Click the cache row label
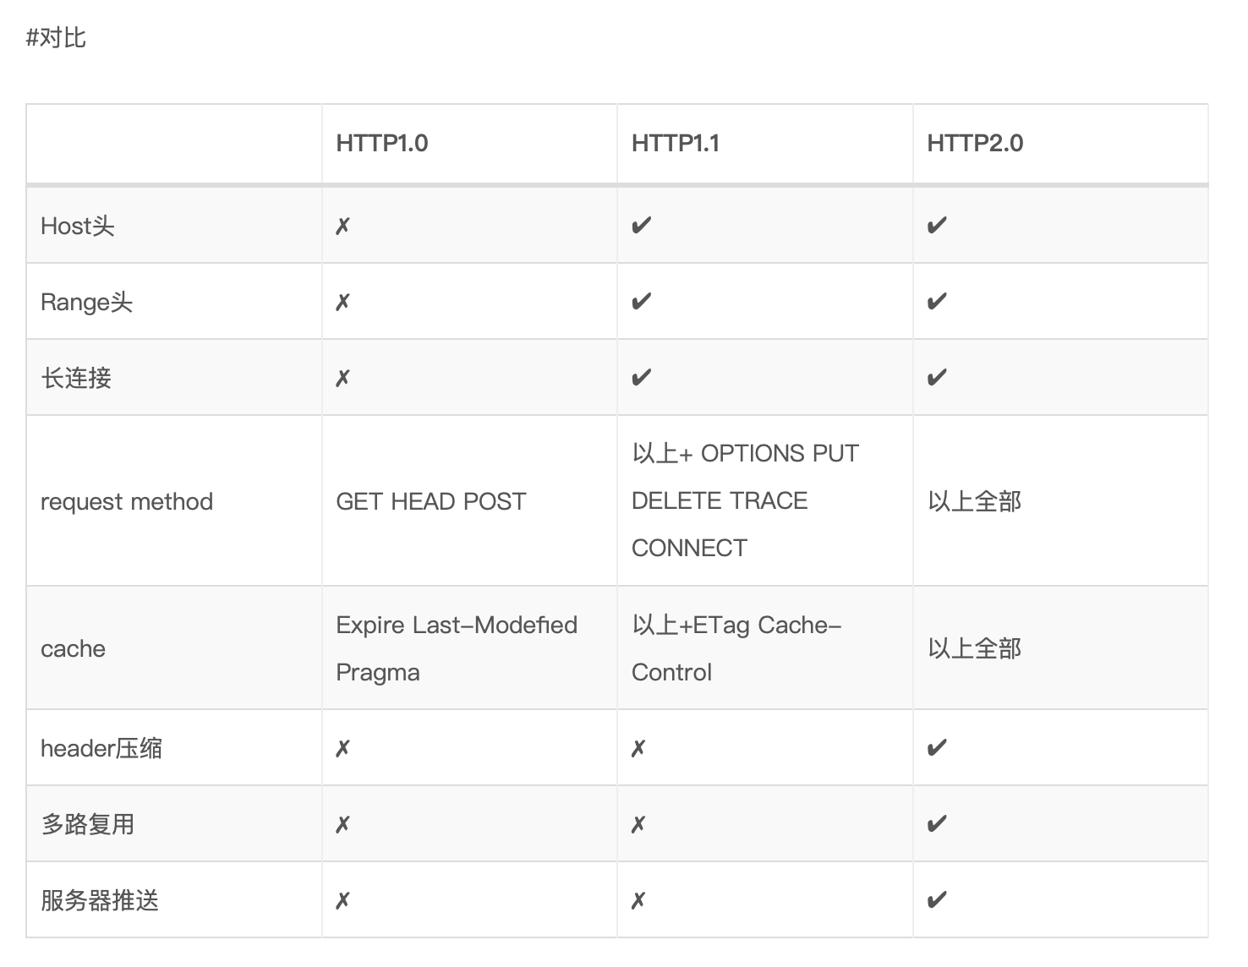 [73, 648]
